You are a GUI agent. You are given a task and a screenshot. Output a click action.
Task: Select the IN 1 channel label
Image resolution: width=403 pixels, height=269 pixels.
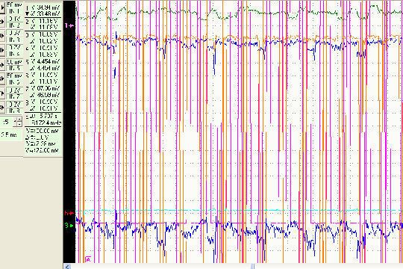14,11
